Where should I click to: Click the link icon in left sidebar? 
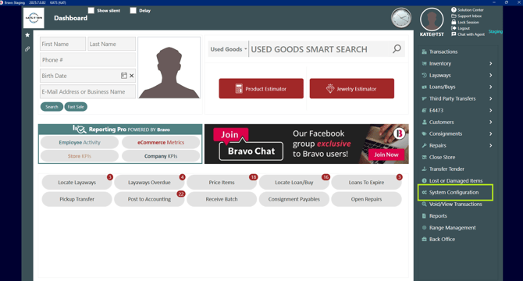coord(27,49)
